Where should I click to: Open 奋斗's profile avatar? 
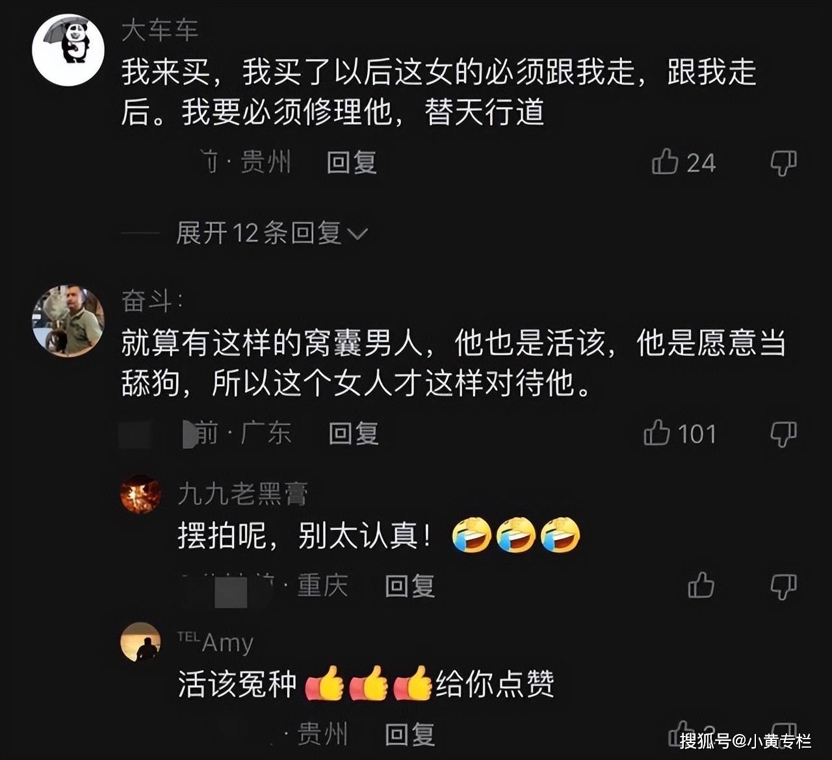(x=68, y=321)
